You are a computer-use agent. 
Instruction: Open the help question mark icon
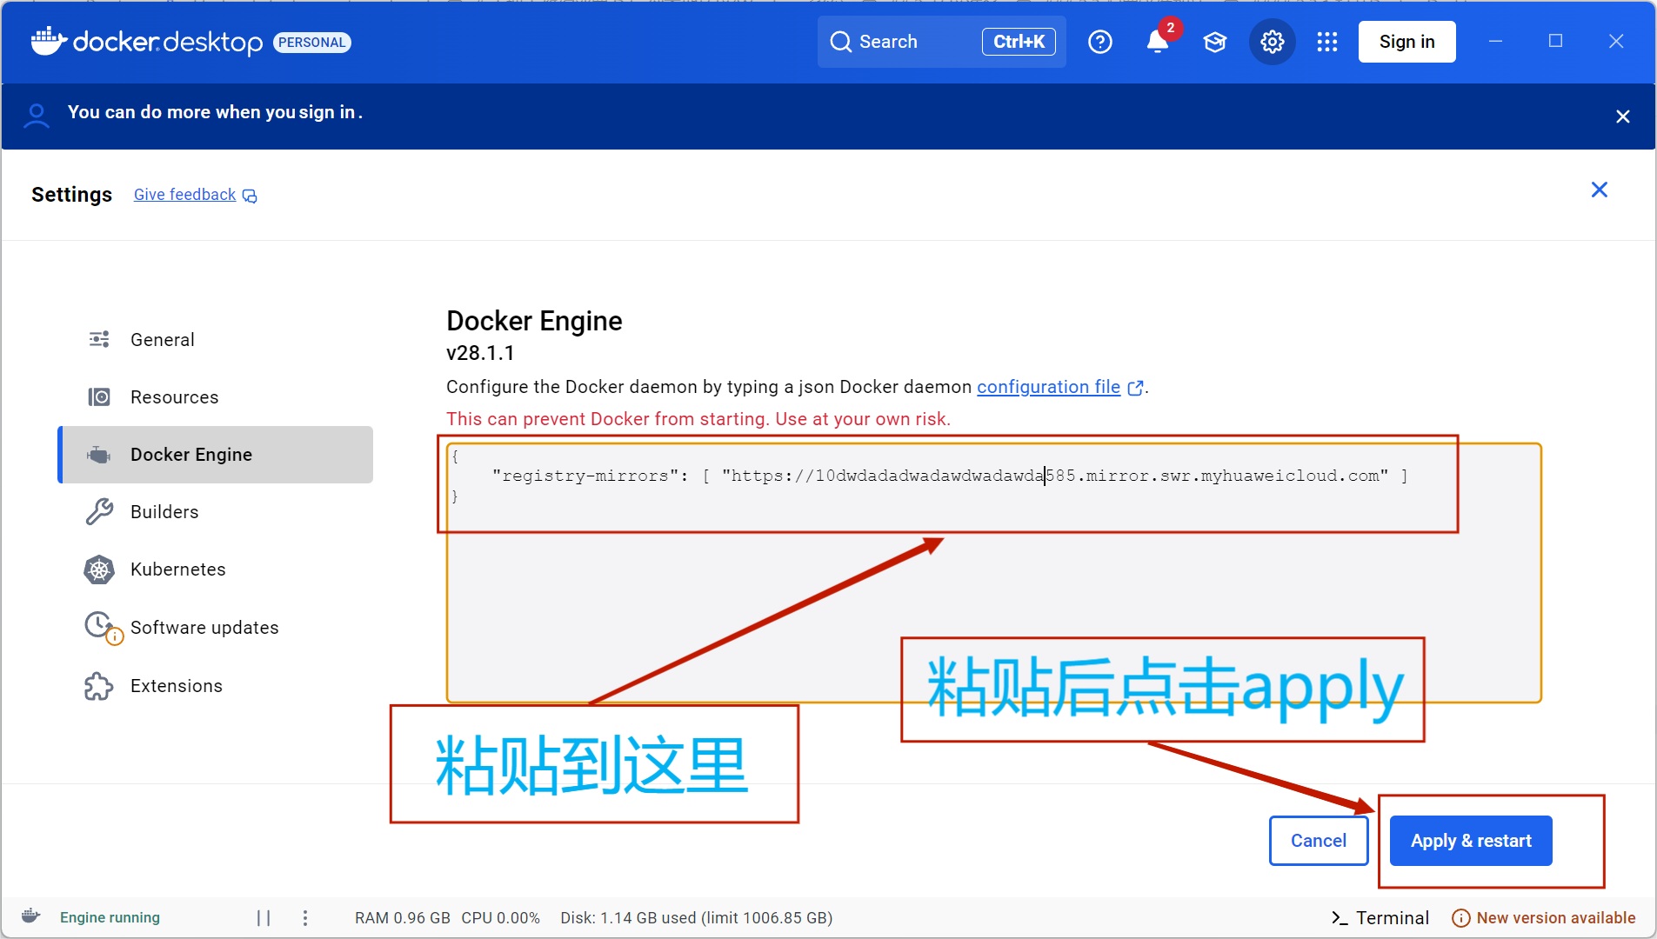pyautogui.click(x=1100, y=42)
